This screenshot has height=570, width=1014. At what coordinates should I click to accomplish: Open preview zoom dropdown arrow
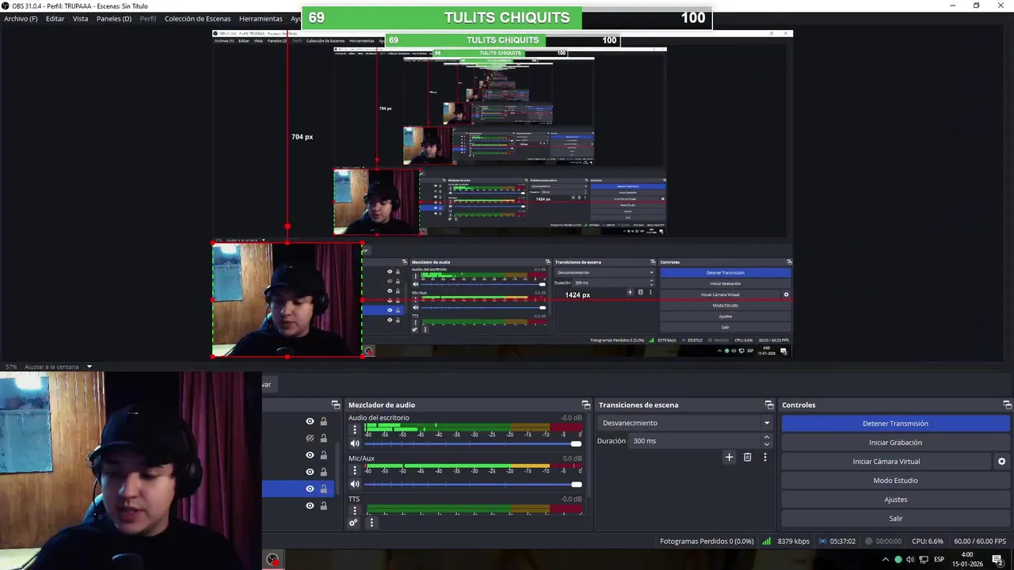tap(90, 367)
